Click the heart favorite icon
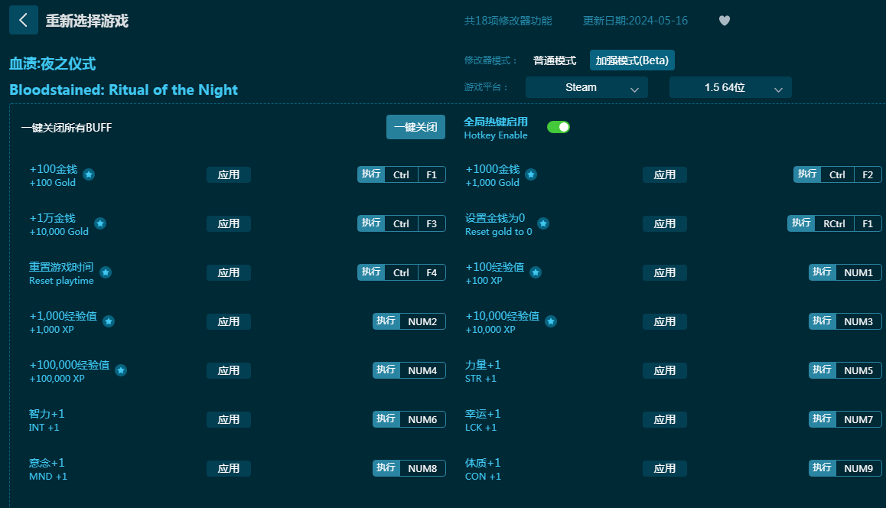 725,21
